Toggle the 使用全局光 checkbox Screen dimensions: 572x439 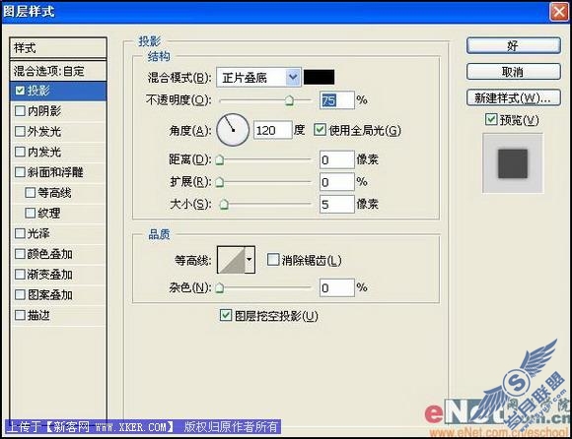click(x=320, y=130)
